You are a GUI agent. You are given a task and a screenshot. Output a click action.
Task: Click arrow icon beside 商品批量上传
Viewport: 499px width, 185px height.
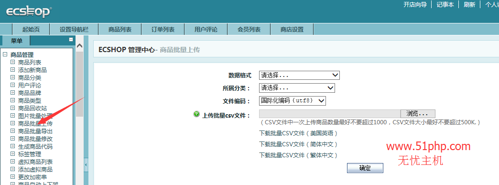[x=12, y=123]
